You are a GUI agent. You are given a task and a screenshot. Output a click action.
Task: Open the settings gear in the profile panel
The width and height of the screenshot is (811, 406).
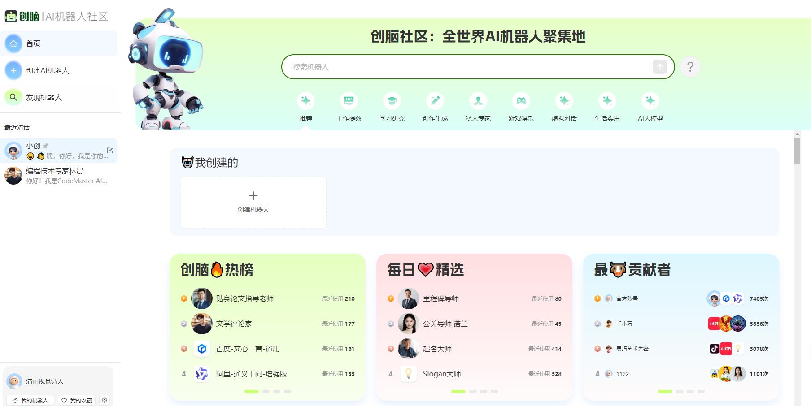click(x=105, y=400)
